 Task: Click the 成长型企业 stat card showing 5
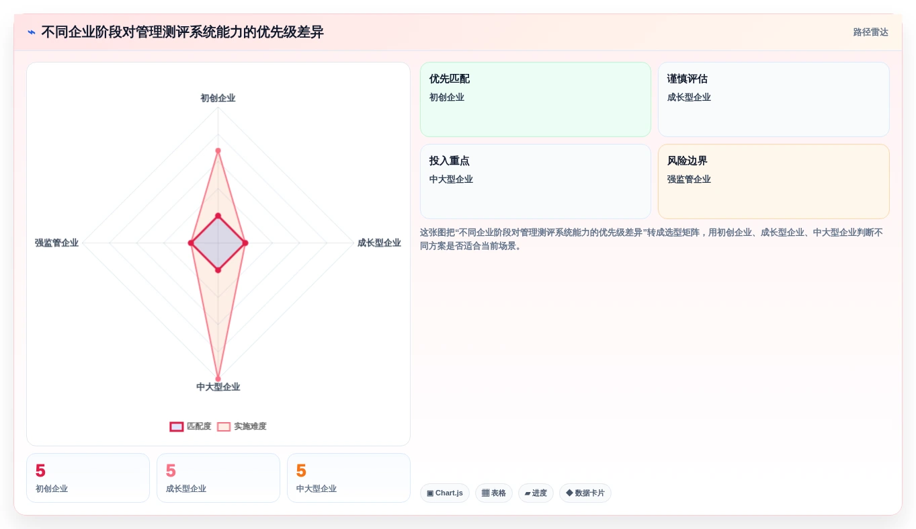tap(218, 478)
